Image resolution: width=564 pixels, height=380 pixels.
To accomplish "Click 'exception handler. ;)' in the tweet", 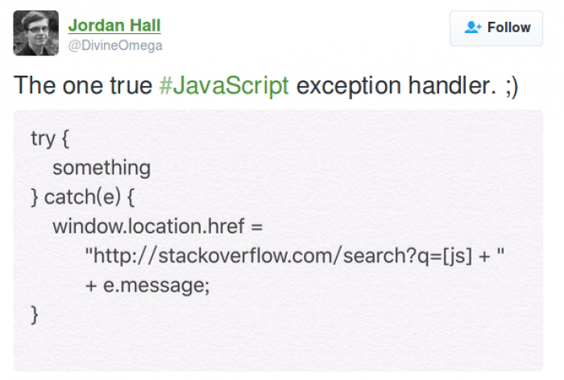I will pyautogui.click(x=407, y=86).
